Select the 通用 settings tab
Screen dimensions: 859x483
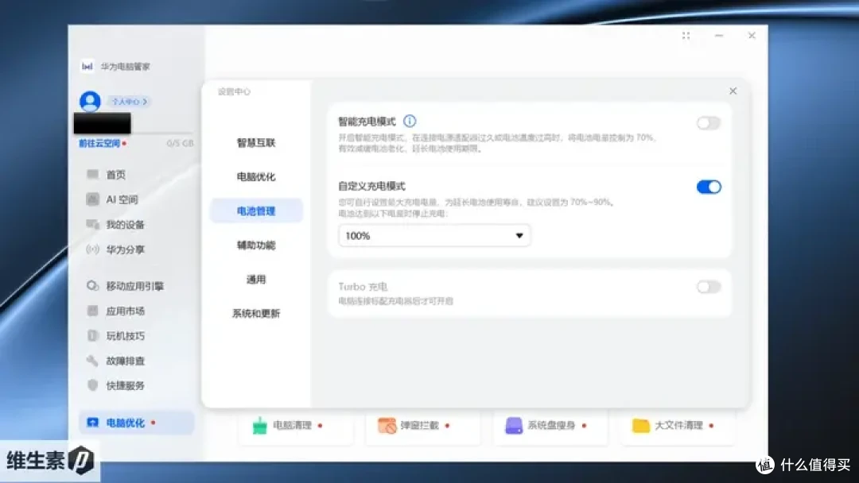[x=256, y=279]
